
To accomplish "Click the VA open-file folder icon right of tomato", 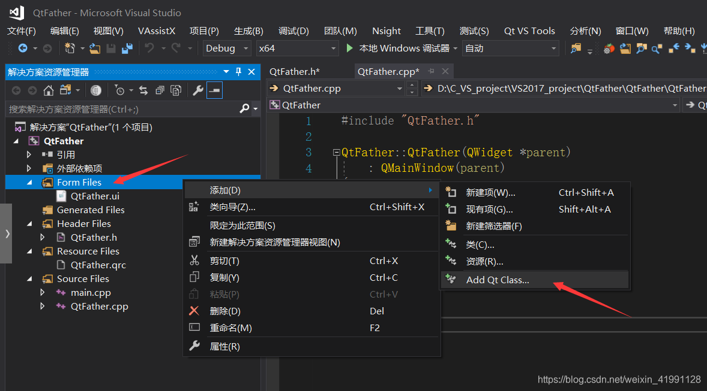I will (x=625, y=49).
